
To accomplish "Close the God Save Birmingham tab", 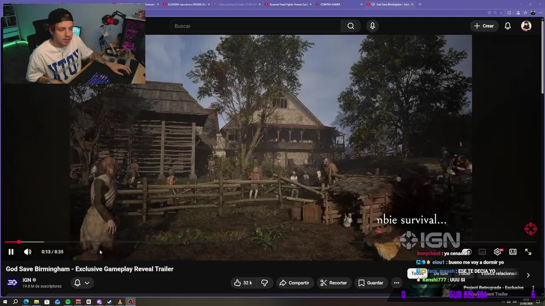I will pyautogui.click(x=412, y=4).
